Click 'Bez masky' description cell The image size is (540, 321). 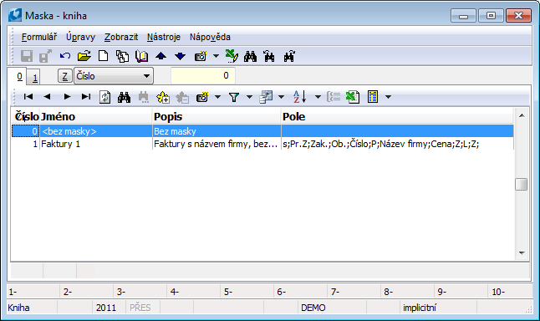click(x=217, y=131)
